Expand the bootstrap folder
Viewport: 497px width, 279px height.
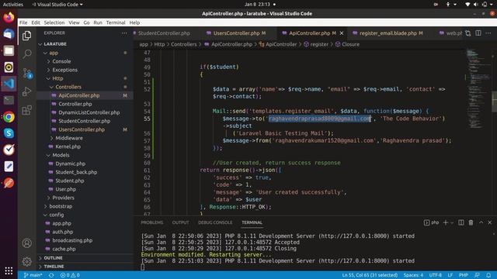(61, 206)
